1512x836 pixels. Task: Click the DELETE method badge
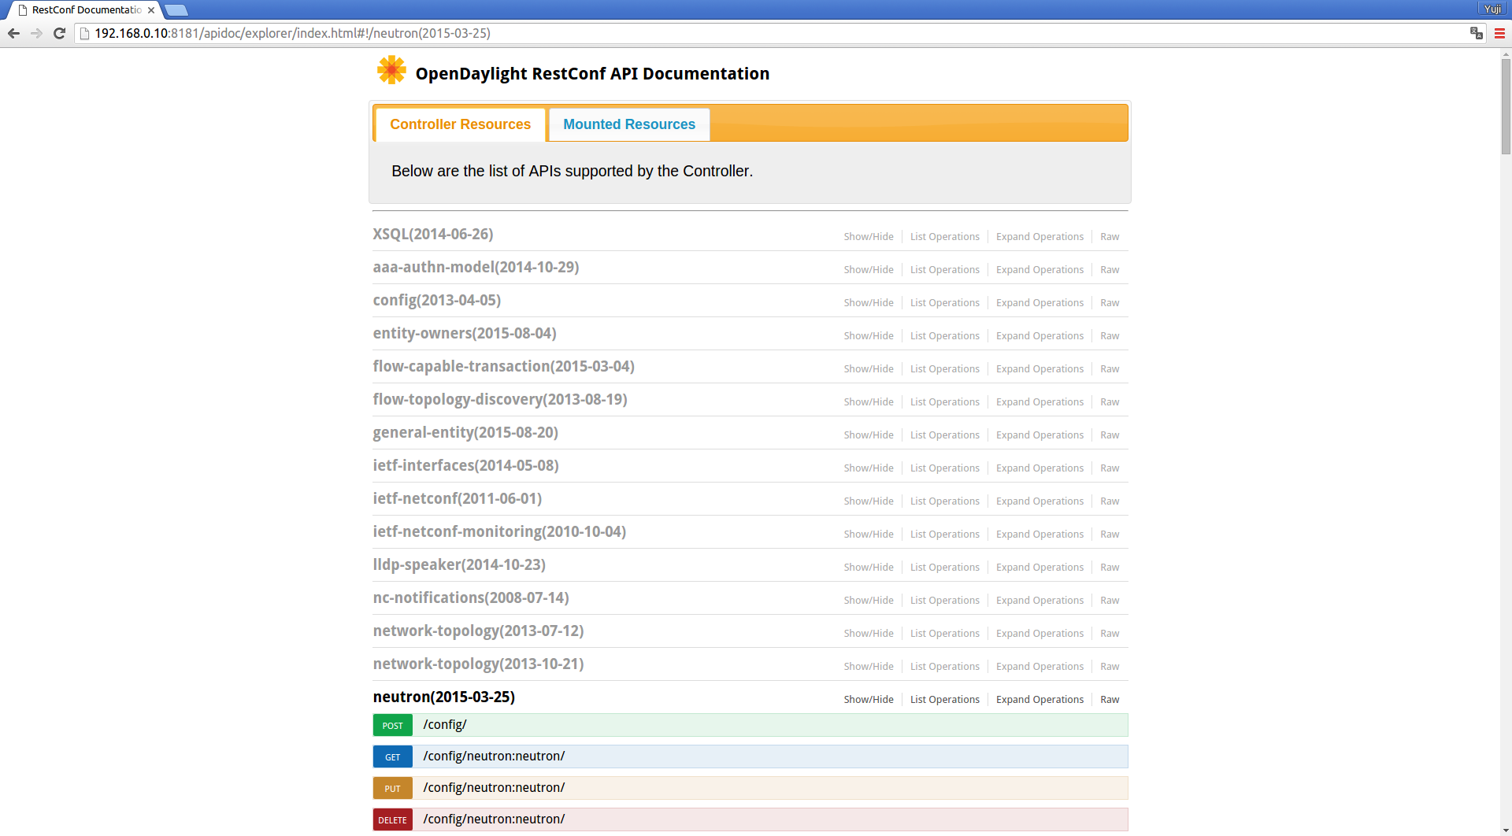[x=393, y=819]
